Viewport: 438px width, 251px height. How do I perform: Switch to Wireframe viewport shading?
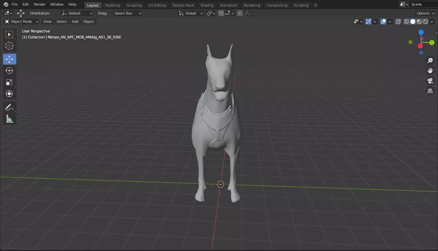point(407,22)
